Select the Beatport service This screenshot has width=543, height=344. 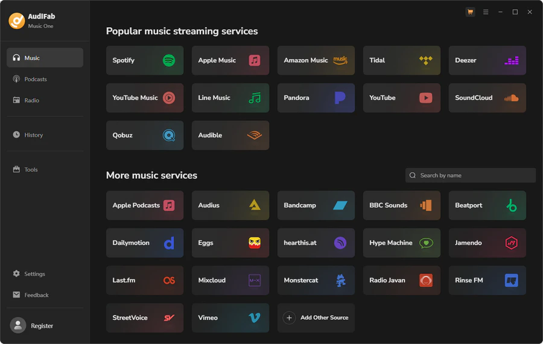tap(487, 205)
